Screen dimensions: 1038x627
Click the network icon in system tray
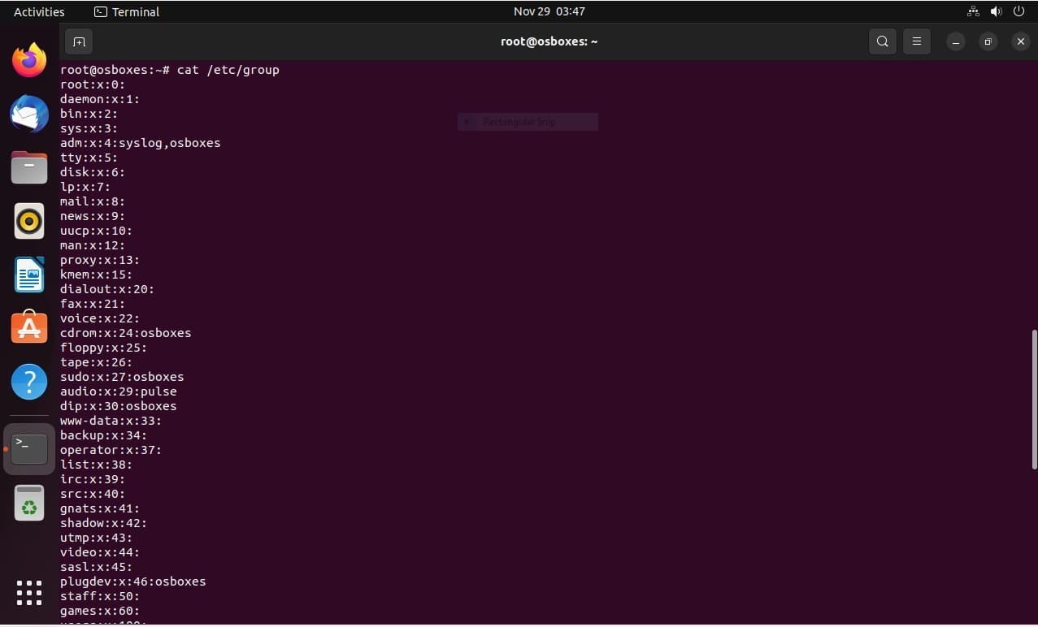click(973, 11)
